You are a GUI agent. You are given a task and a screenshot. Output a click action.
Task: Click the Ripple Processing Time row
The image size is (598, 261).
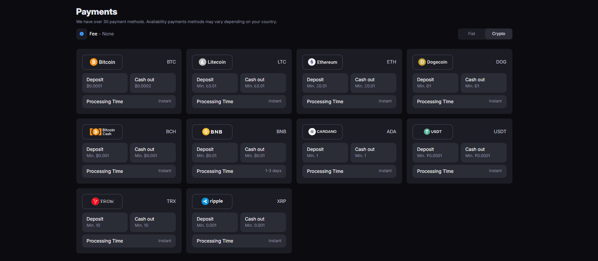[239, 241]
